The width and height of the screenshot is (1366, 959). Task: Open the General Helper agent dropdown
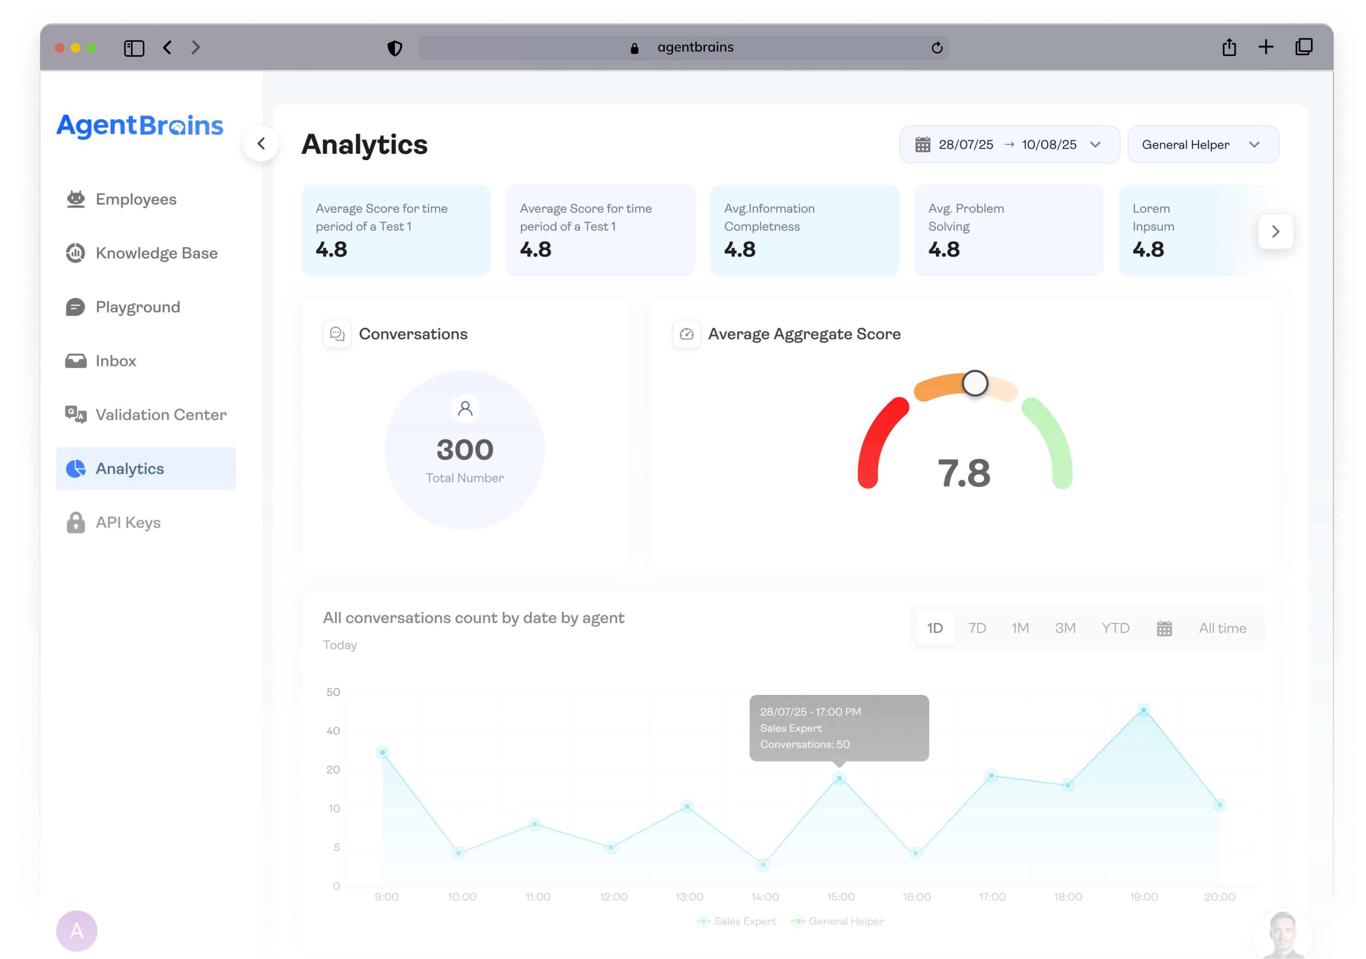click(x=1203, y=145)
